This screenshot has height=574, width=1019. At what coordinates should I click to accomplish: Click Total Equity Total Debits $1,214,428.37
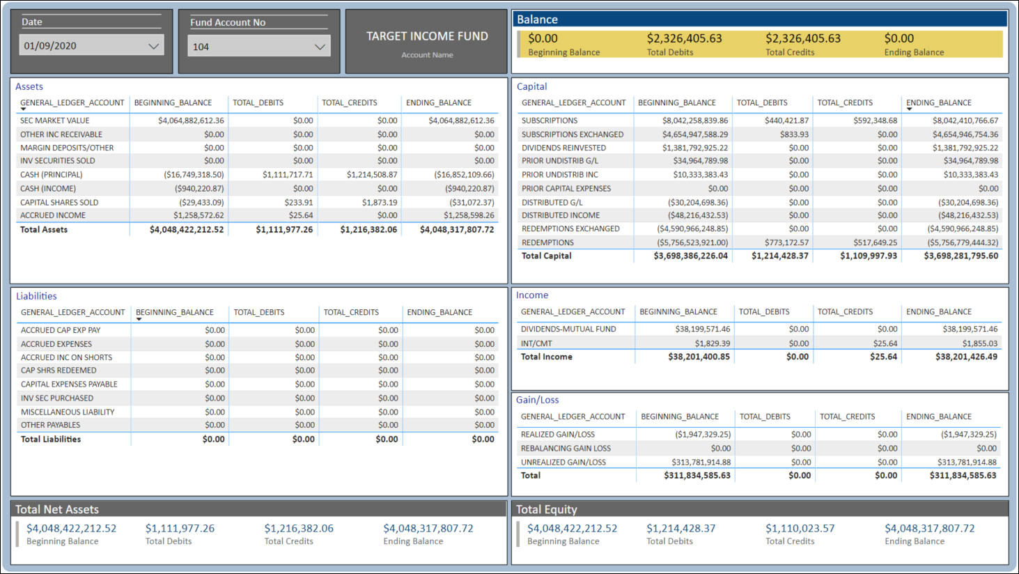[x=680, y=529]
